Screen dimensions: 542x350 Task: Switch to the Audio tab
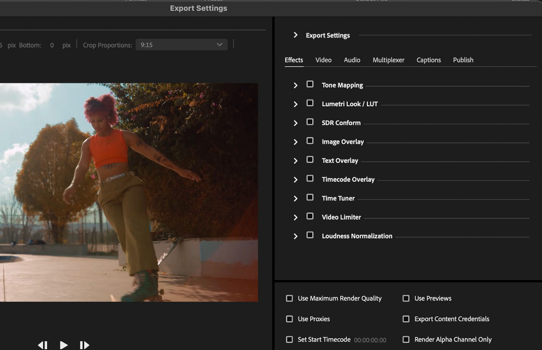(352, 60)
